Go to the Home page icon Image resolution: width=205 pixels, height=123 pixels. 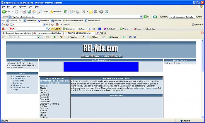(x=34, y=12)
